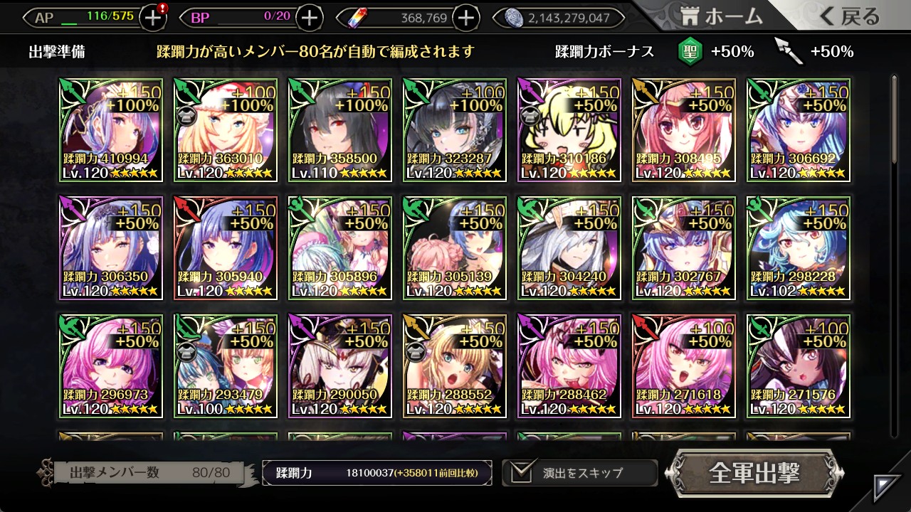
Task: Open the card with 蹂躙力 298228 Lv.102
Action: click(x=799, y=248)
